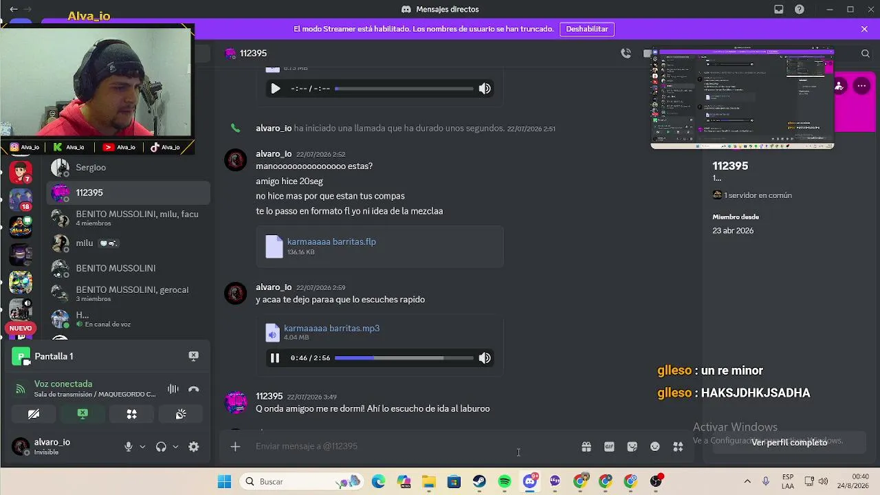Toggle the green screen share button

pyautogui.click(x=82, y=414)
